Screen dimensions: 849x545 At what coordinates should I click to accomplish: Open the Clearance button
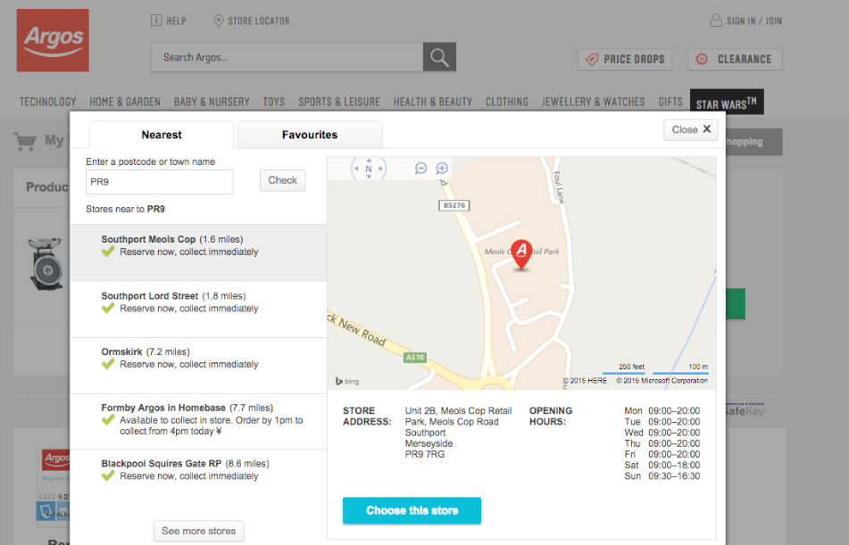tap(735, 59)
